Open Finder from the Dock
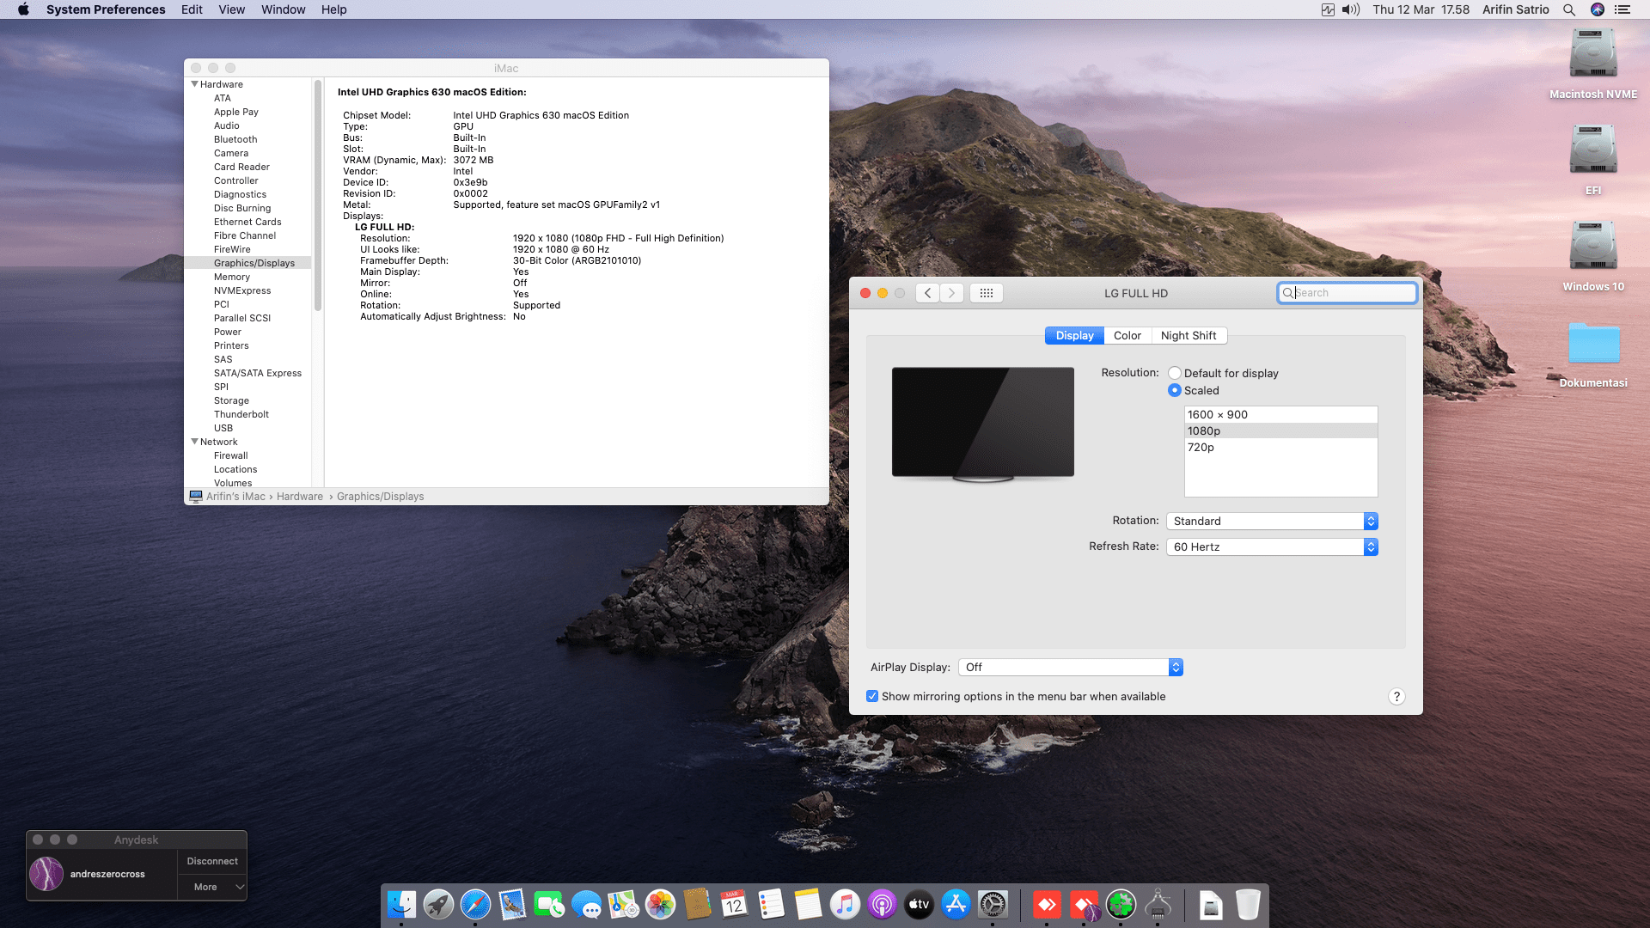 (401, 905)
